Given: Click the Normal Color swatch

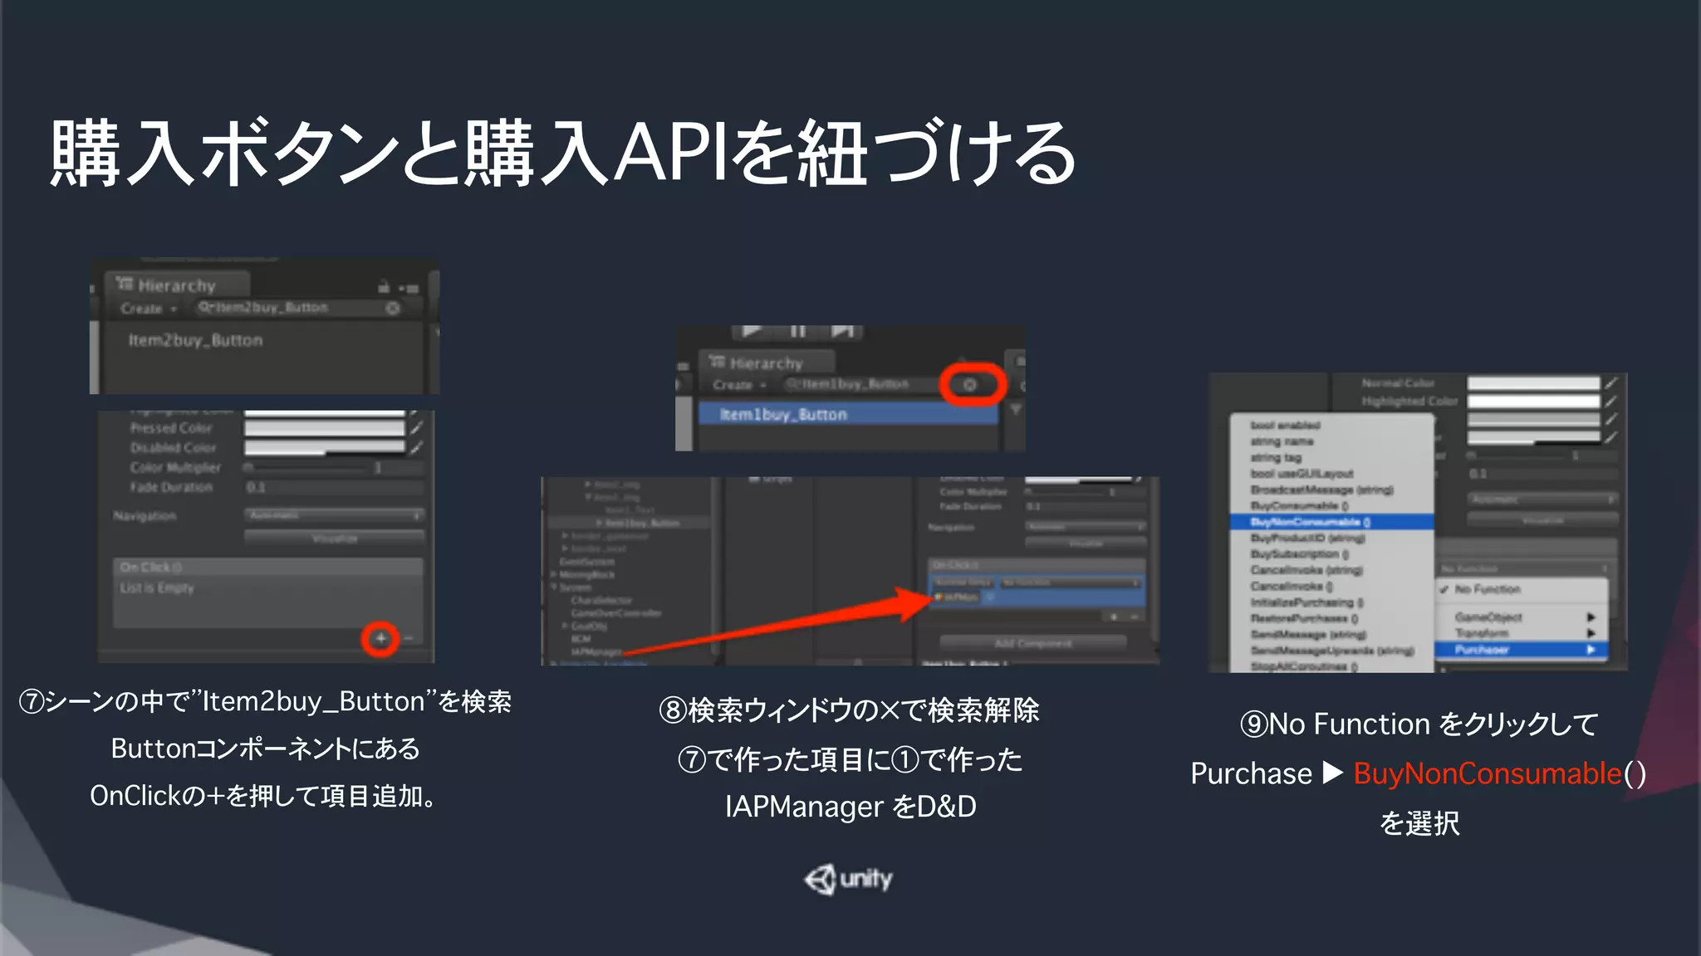Looking at the screenshot, I should point(1533,383).
